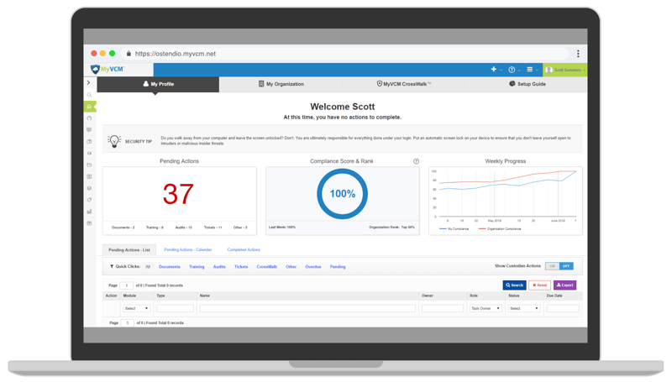Open the cube icon in sidebar
This screenshot has height=382, width=672.
click(89, 188)
